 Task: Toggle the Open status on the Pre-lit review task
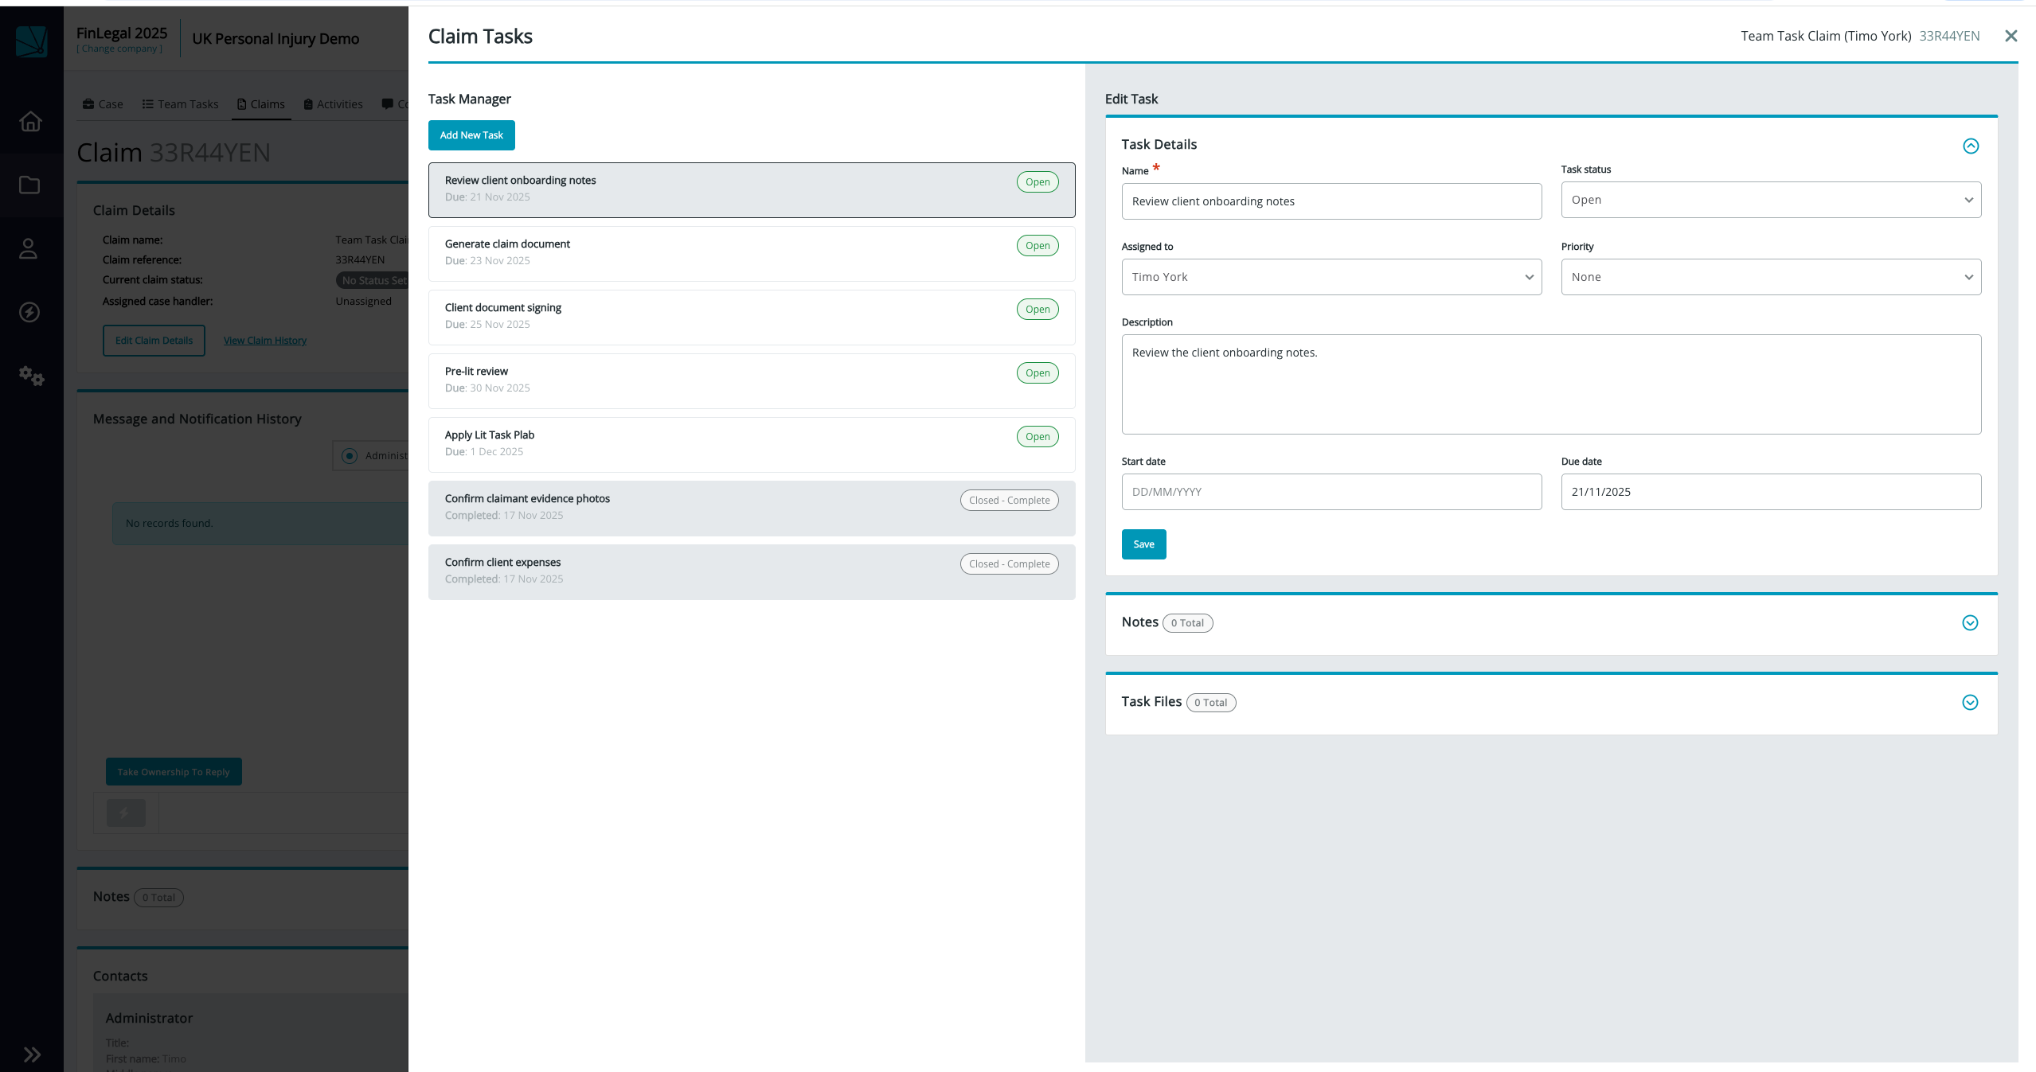pyautogui.click(x=1036, y=372)
